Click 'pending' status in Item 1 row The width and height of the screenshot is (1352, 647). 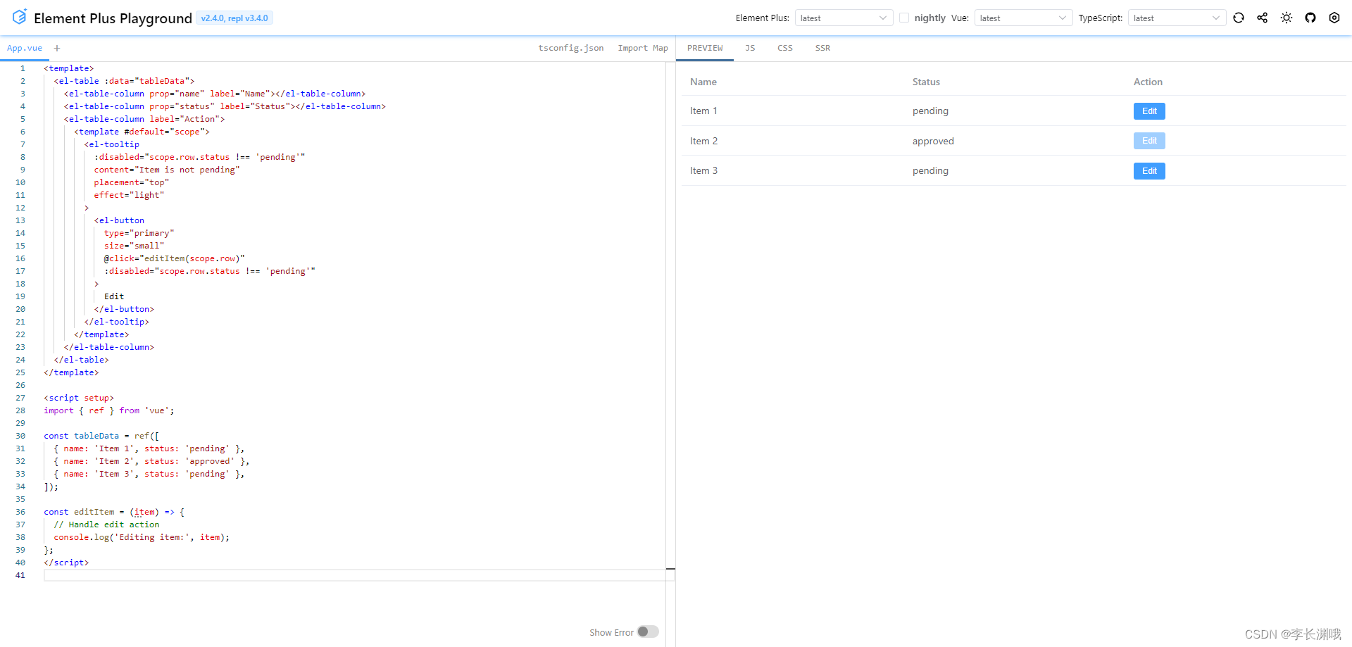[930, 111]
